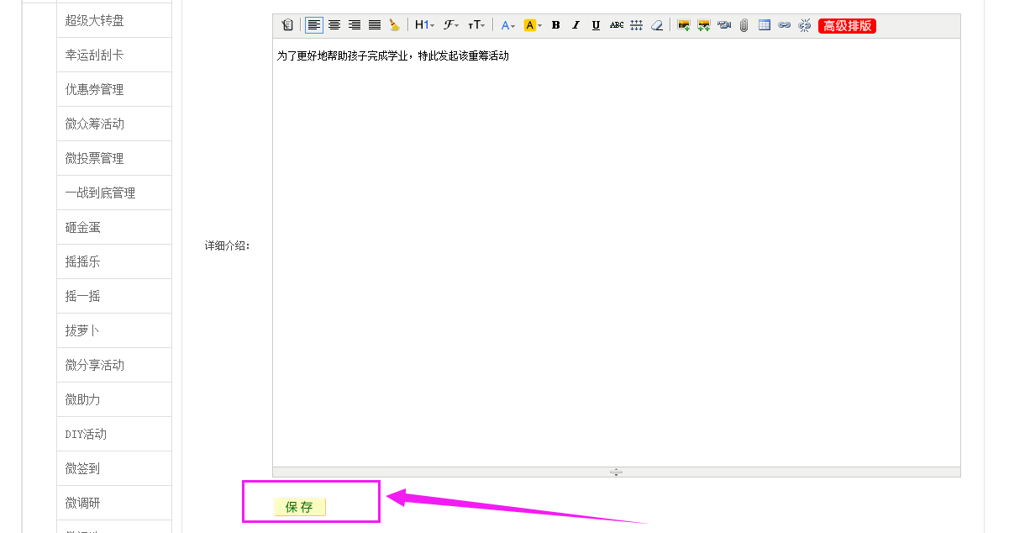1009x533 pixels.
Task: Clear formatting with eraser icon
Action: (x=657, y=25)
